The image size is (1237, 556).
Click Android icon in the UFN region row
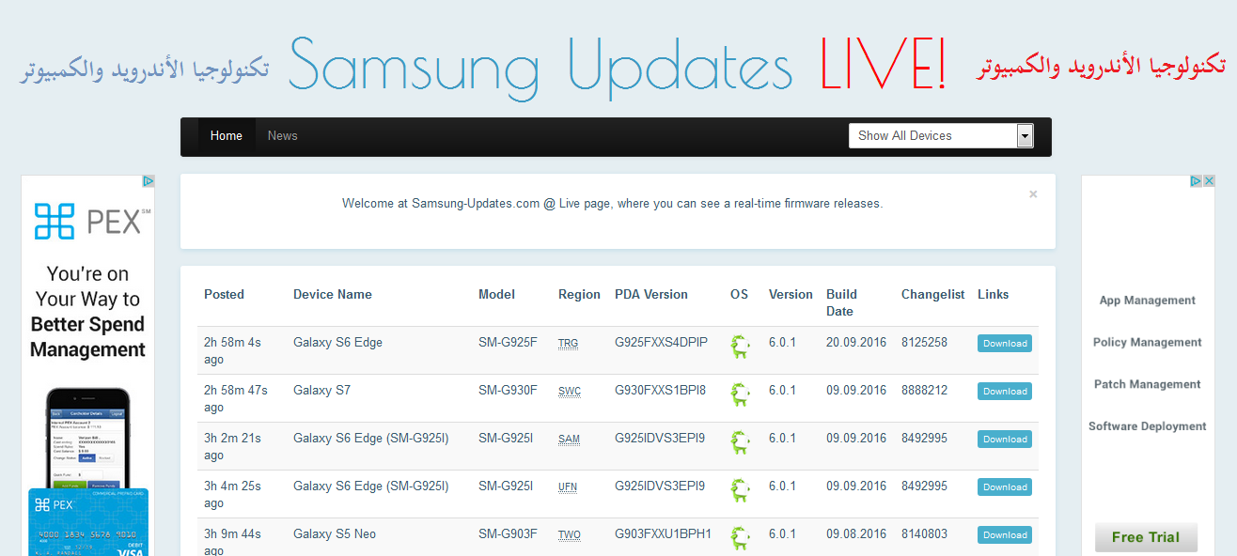click(x=741, y=491)
